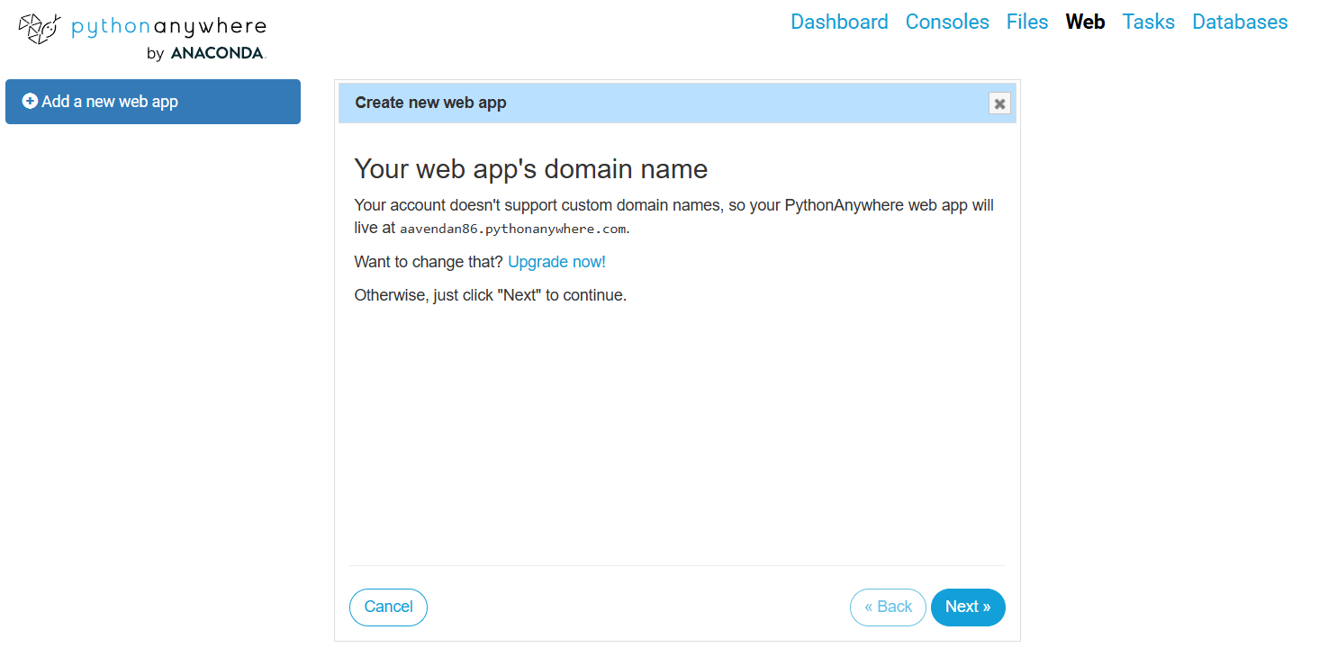1319x666 pixels.
Task: Go to the Databases page
Action: point(1240,22)
